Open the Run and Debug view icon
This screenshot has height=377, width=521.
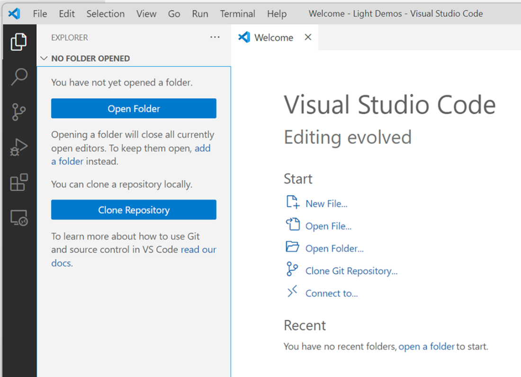pyautogui.click(x=18, y=147)
